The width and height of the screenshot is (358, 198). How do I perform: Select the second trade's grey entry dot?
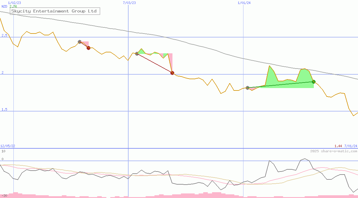click(x=137, y=54)
